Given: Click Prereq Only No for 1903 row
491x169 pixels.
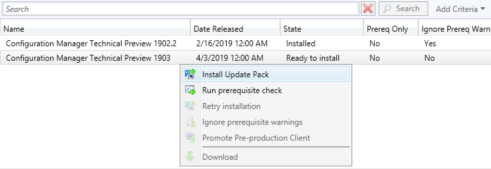Looking at the screenshot, I should [375, 58].
